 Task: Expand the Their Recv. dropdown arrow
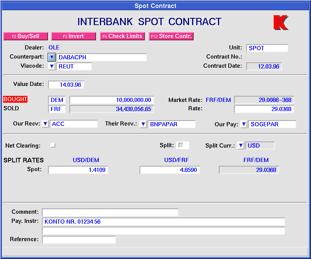pyautogui.click(x=143, y=124)
